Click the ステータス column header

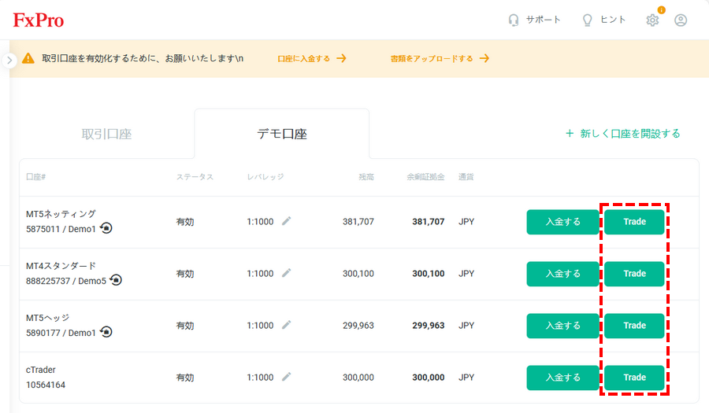pyautogui.click(x=195, y=177)
